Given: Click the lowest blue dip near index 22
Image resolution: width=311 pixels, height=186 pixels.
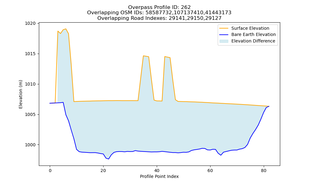Looking at the screenshot, I should (109, 159).
